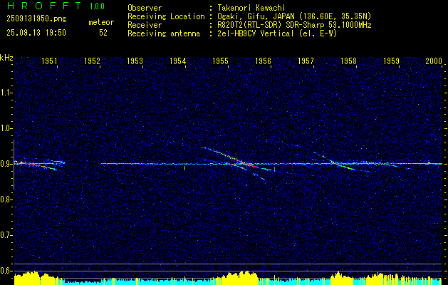Click the gray vertical range bar at 0.9 kHz

(14, 165)
